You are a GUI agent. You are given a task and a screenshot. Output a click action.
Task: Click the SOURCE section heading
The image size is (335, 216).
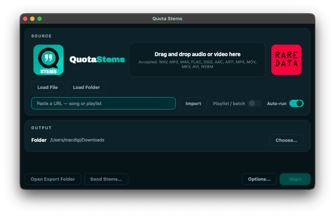pyautogui.click(x=41, y=36)
